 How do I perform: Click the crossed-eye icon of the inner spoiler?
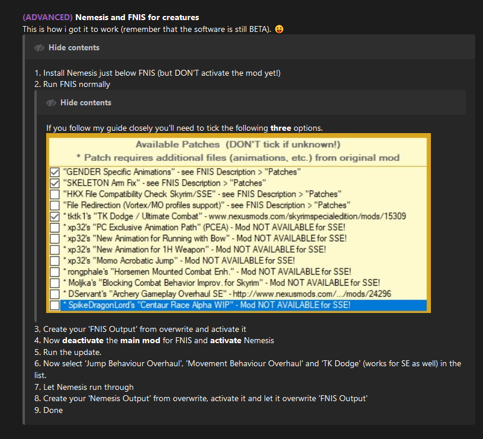[51, 103]
